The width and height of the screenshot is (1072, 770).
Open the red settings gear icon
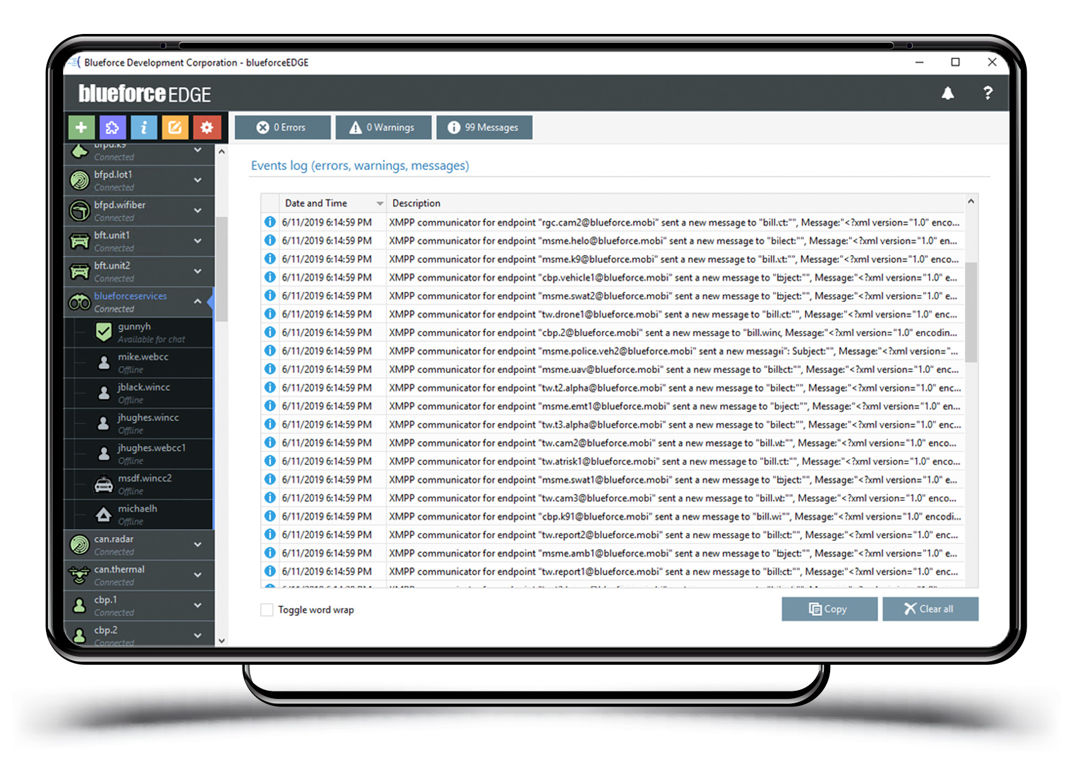[207, 128]
